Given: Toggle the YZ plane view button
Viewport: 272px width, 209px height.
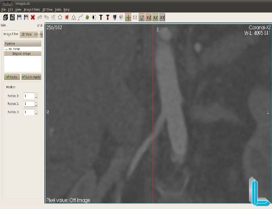Looking at the screenshot, I should tap(149, 17).
